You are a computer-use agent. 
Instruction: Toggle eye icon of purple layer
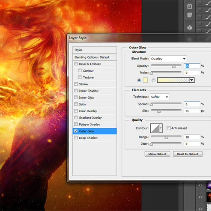201,185
